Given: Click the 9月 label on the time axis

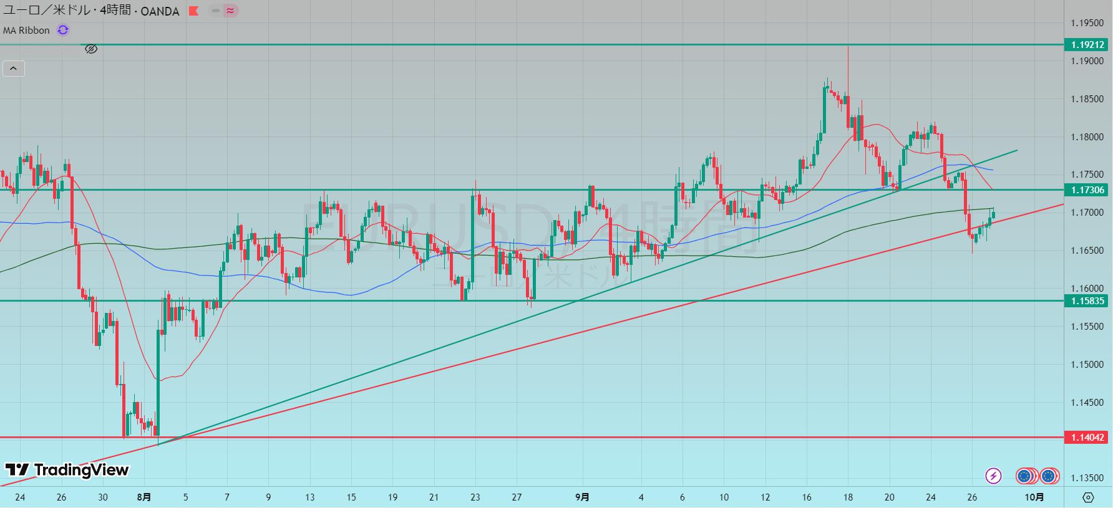Looking at the screenshot, I should pos(581,497).
